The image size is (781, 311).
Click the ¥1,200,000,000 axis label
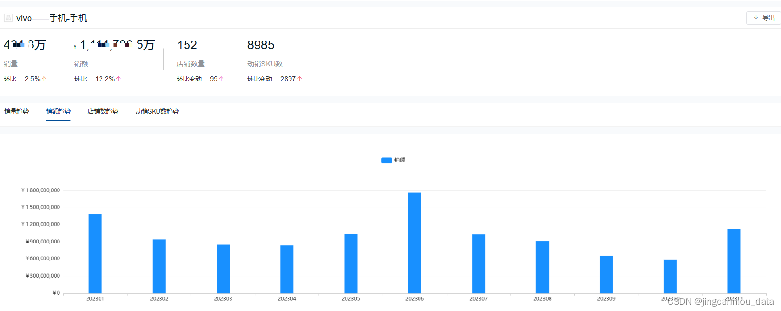pyautogui.click(x=41, y=224)
